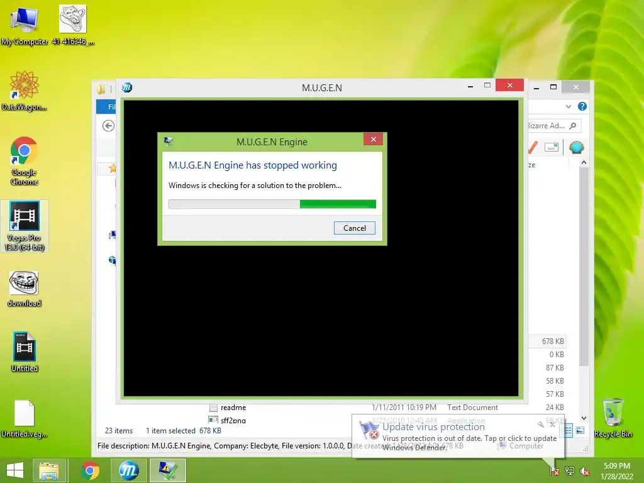Minimize the M.U.G.E.N game window
This screenshot has width=644, height=483.
(470, 86)
